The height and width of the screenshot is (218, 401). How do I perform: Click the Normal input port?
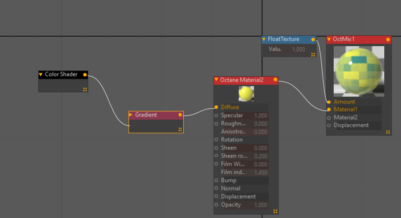216,188
